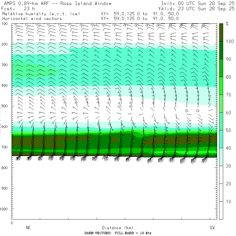Click the XY coordinates beside Relative humidity
Viewport: 236px width, 236px height.
[x=140, y=14]
